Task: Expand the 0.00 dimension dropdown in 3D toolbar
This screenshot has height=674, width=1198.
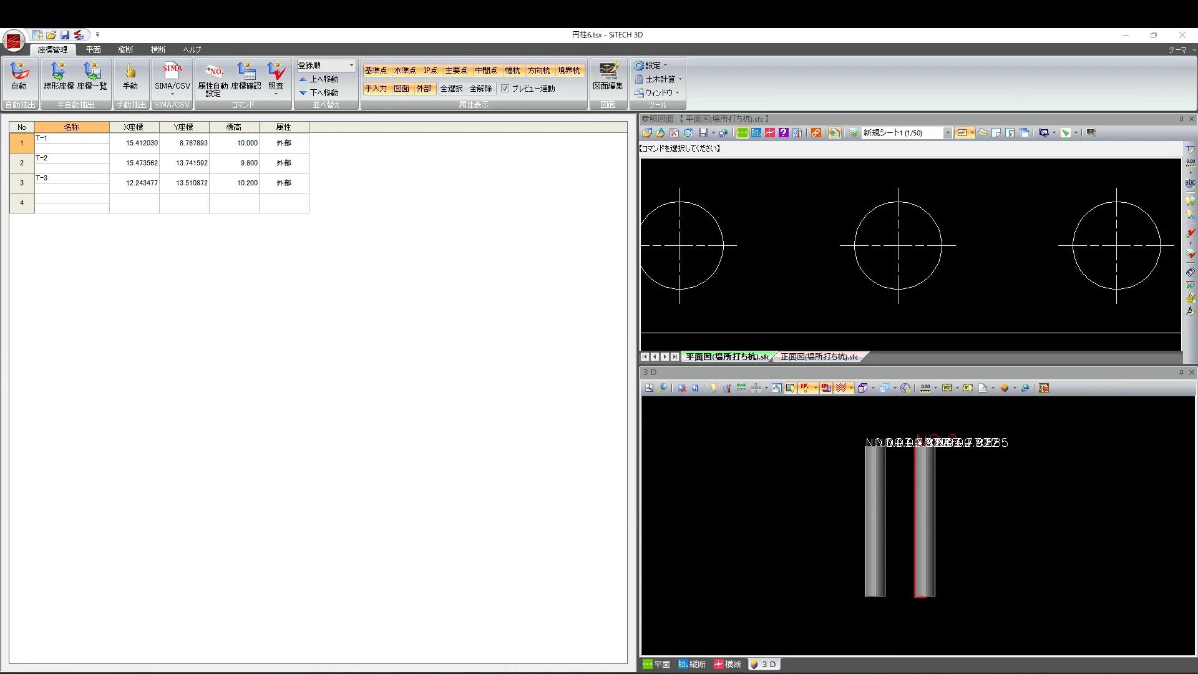Action: [x=935, y=388]
